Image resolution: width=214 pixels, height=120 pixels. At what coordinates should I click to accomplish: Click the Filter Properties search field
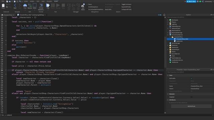190,72
